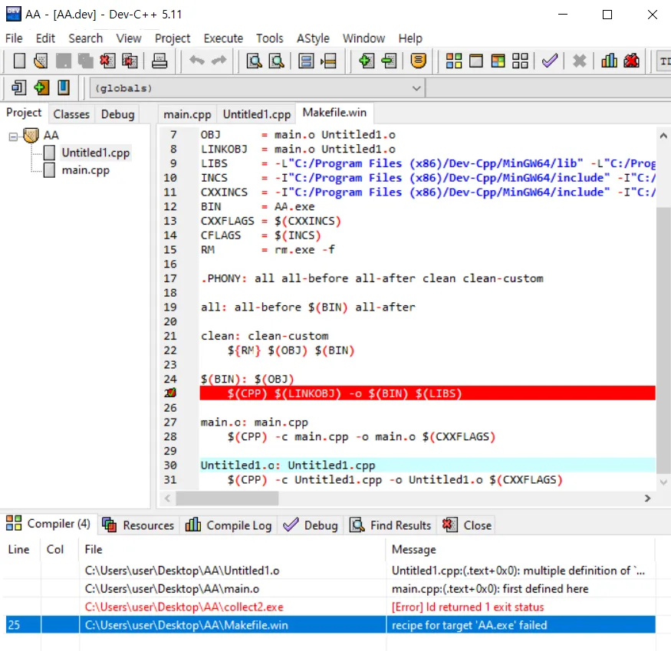Click the Find magnifier icon
The height and width of the screenshot is (651, 671).
point(254,61)
